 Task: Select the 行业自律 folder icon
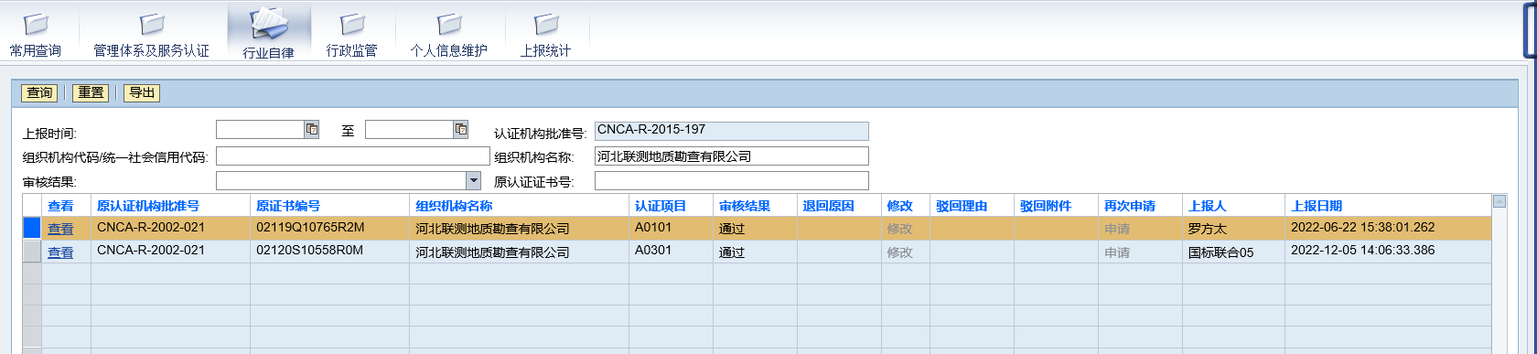(x=269, y=23)
